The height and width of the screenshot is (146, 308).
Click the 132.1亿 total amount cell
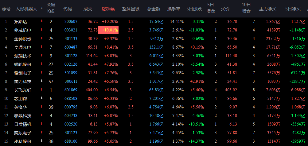tap(156, 47)
